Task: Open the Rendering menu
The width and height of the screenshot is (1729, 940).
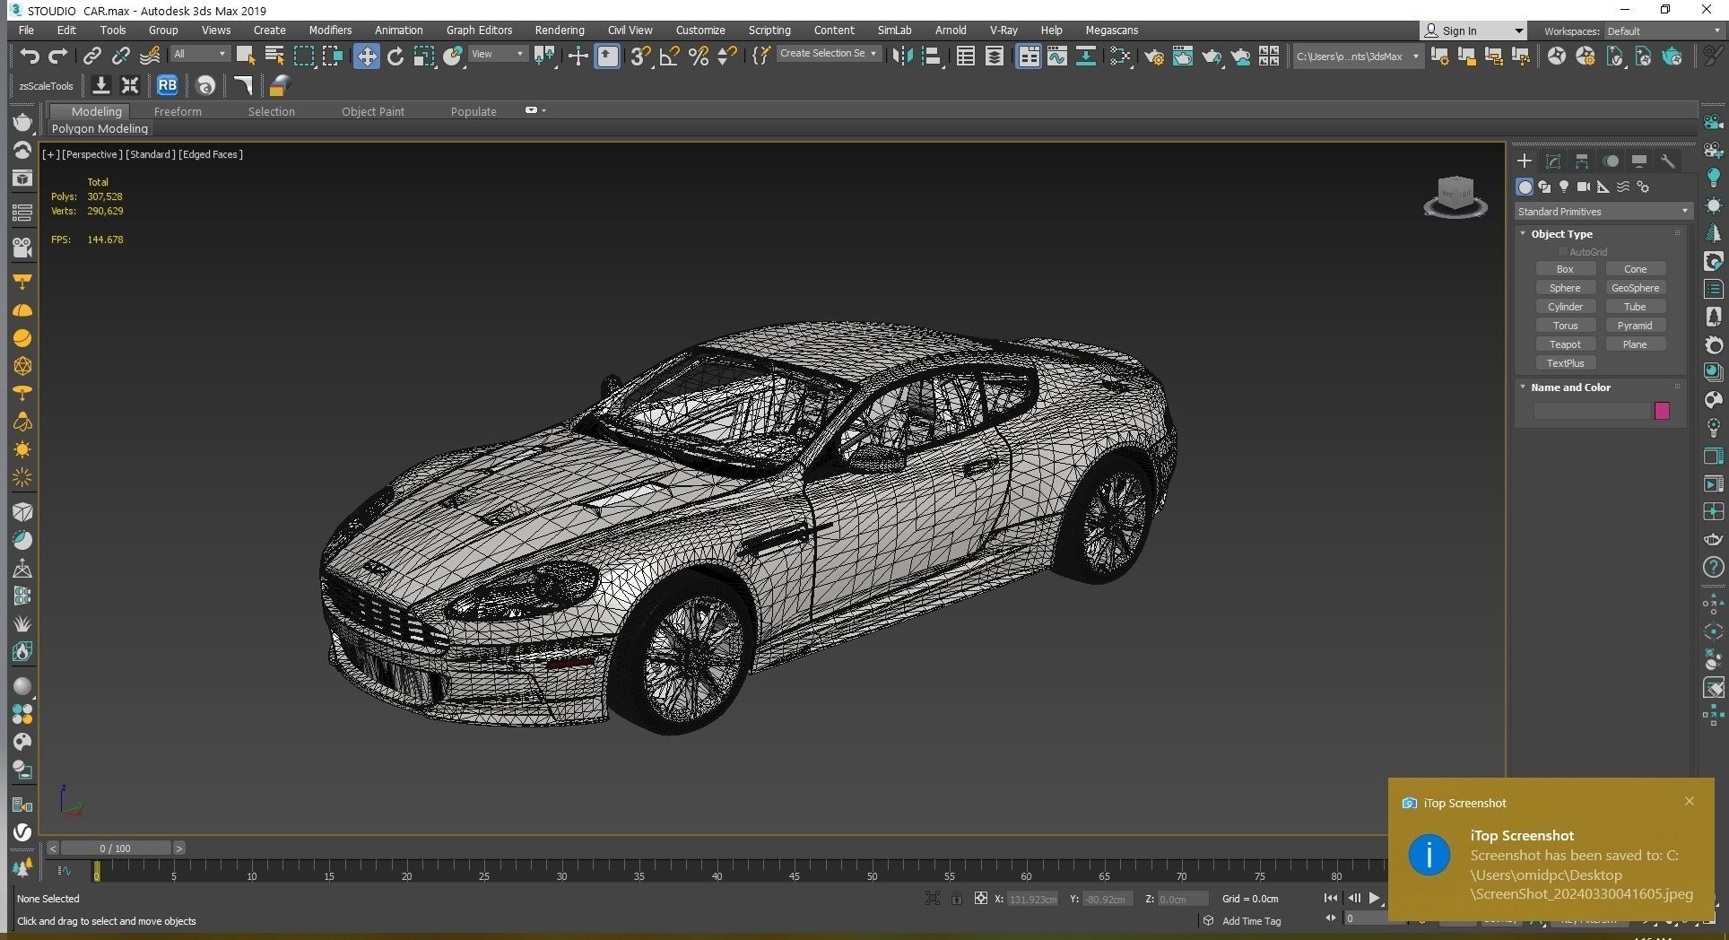Action: click(560, 30)
